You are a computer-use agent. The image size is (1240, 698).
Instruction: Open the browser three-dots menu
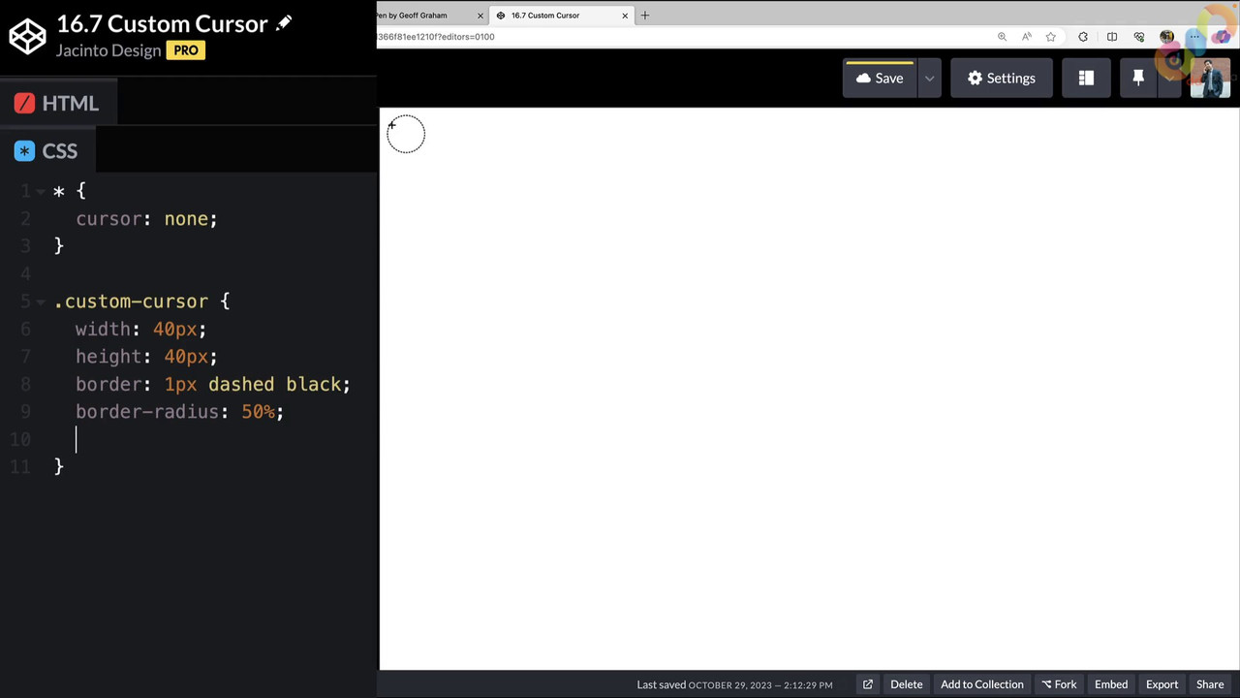[x=1194, y=37]
